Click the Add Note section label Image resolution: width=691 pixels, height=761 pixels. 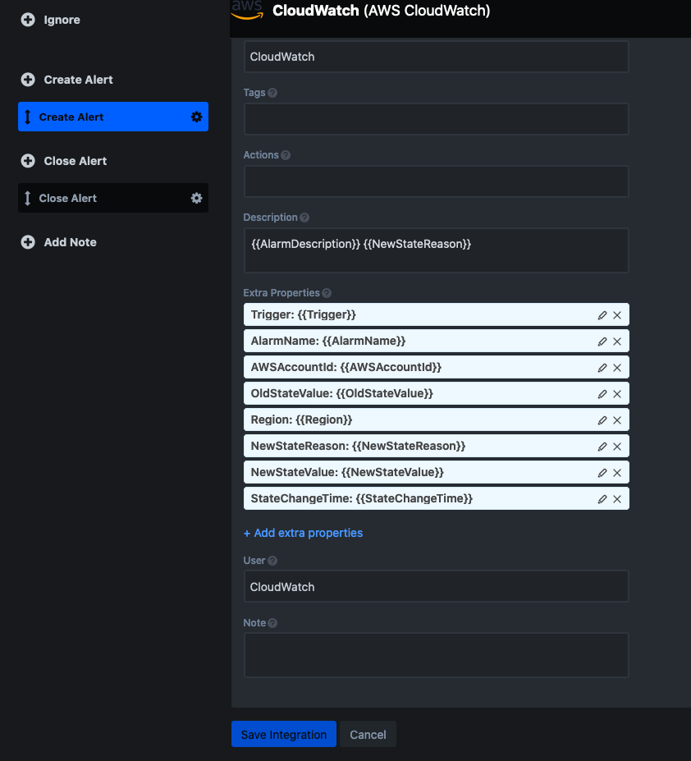[71, 242]
